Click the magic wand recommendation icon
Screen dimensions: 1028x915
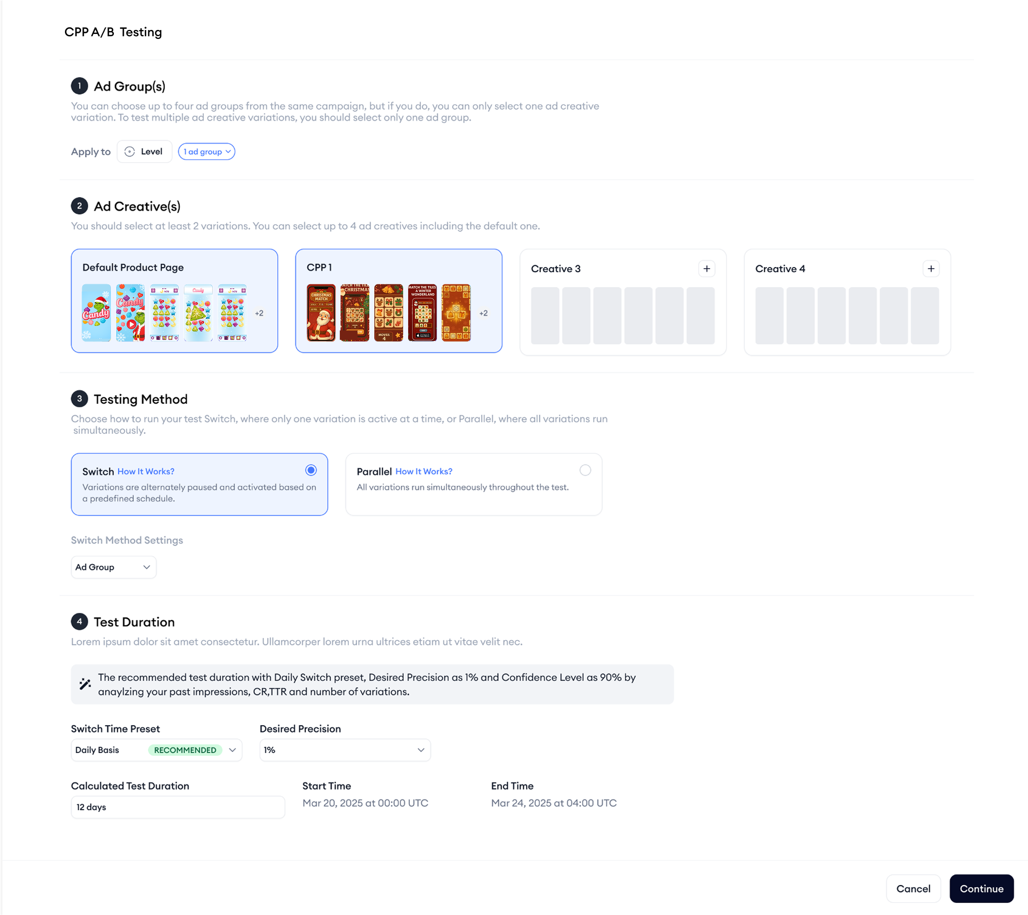click(85, 684)
